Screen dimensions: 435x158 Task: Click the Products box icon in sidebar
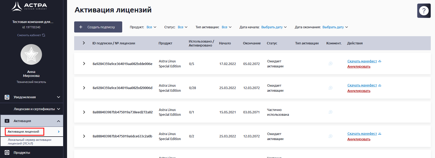(x=7, y=152)
